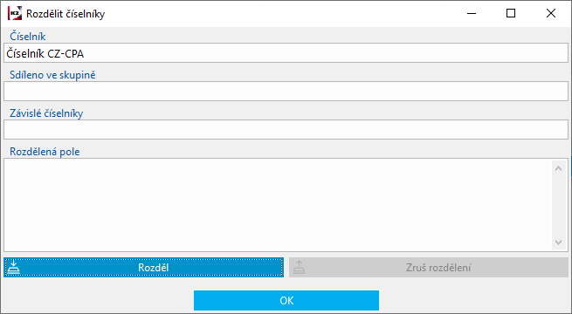Click into the Závislé číselníky field
This screenshot has height=314, width=572.
(x=286, y=129)
